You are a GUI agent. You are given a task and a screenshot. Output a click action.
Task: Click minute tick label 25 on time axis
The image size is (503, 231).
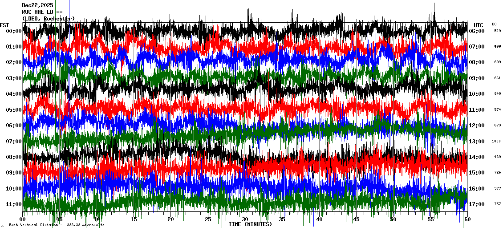[x=208, y=219]
